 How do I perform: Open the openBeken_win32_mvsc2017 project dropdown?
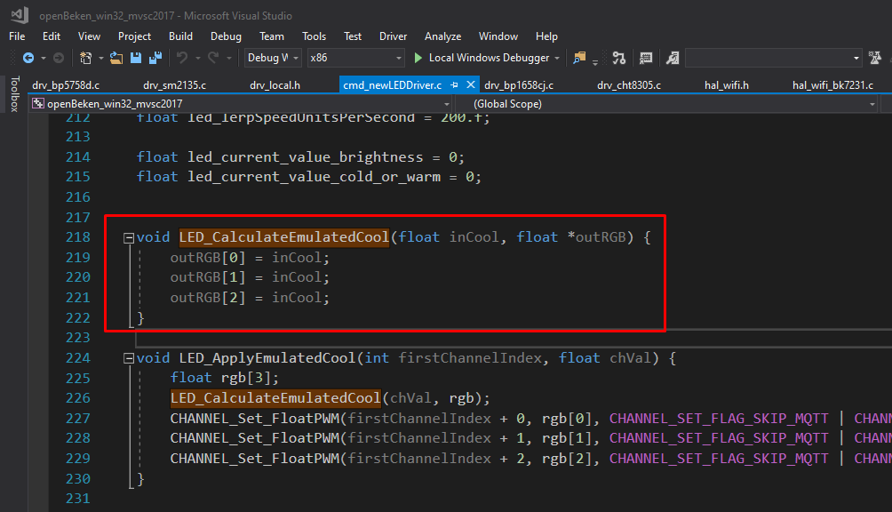[241, 104]
